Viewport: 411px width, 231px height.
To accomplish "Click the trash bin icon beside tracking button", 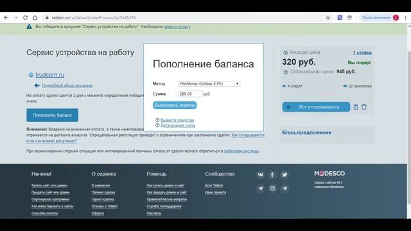I will [x=364, y=107].
